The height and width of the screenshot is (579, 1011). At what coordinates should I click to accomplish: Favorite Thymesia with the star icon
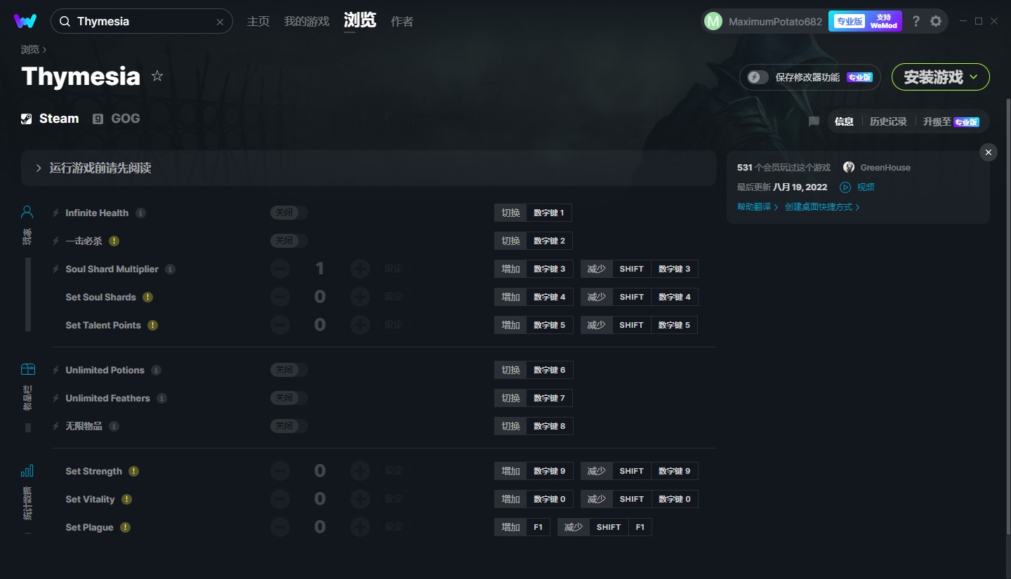(157, 76)
